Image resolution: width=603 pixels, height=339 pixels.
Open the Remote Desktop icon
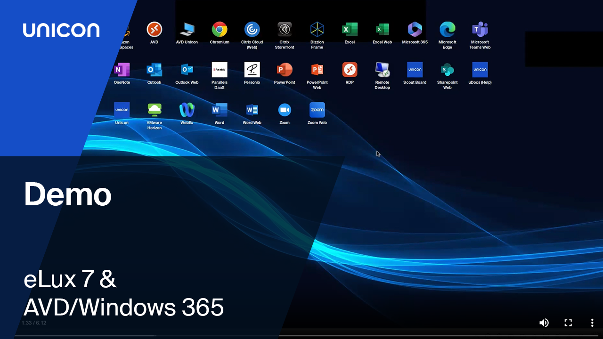[382, 70]
